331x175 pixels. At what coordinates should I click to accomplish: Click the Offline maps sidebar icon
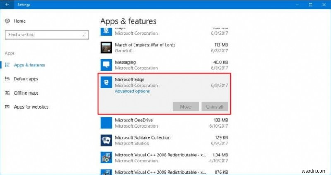point(7,93)
